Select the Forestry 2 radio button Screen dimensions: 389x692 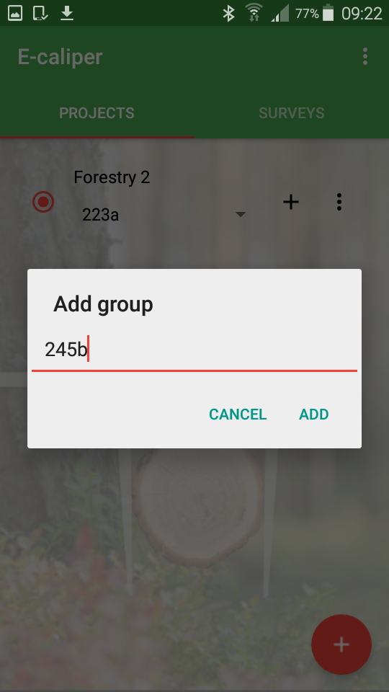pyautogui.click(x=43, y=202)
